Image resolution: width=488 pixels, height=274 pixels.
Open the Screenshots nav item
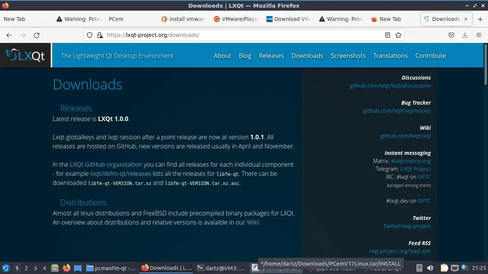click(x=348, y=56)
